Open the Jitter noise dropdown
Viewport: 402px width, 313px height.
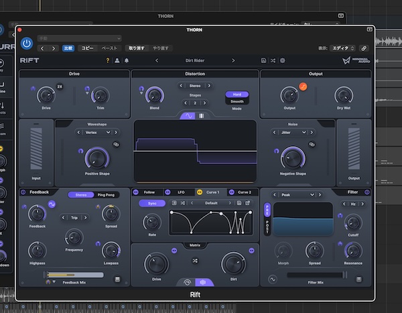pyautogui.click(x=293, y=133)
